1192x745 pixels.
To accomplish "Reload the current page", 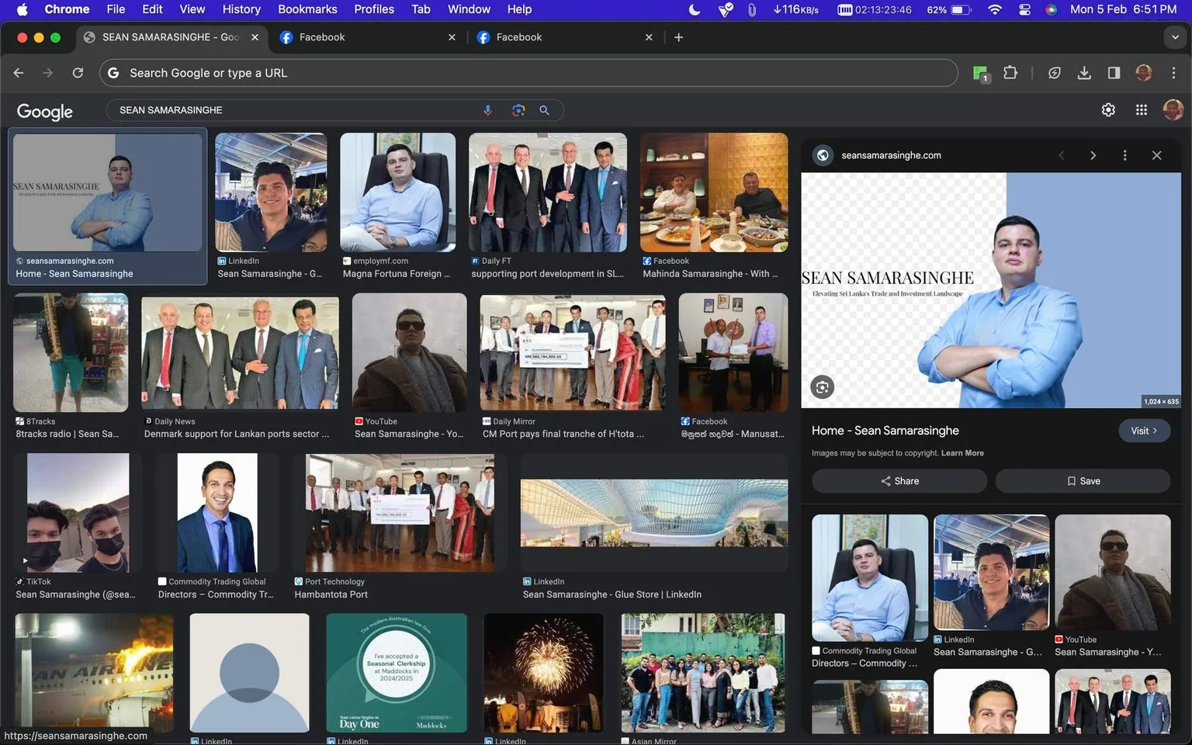I will point(78,73).
